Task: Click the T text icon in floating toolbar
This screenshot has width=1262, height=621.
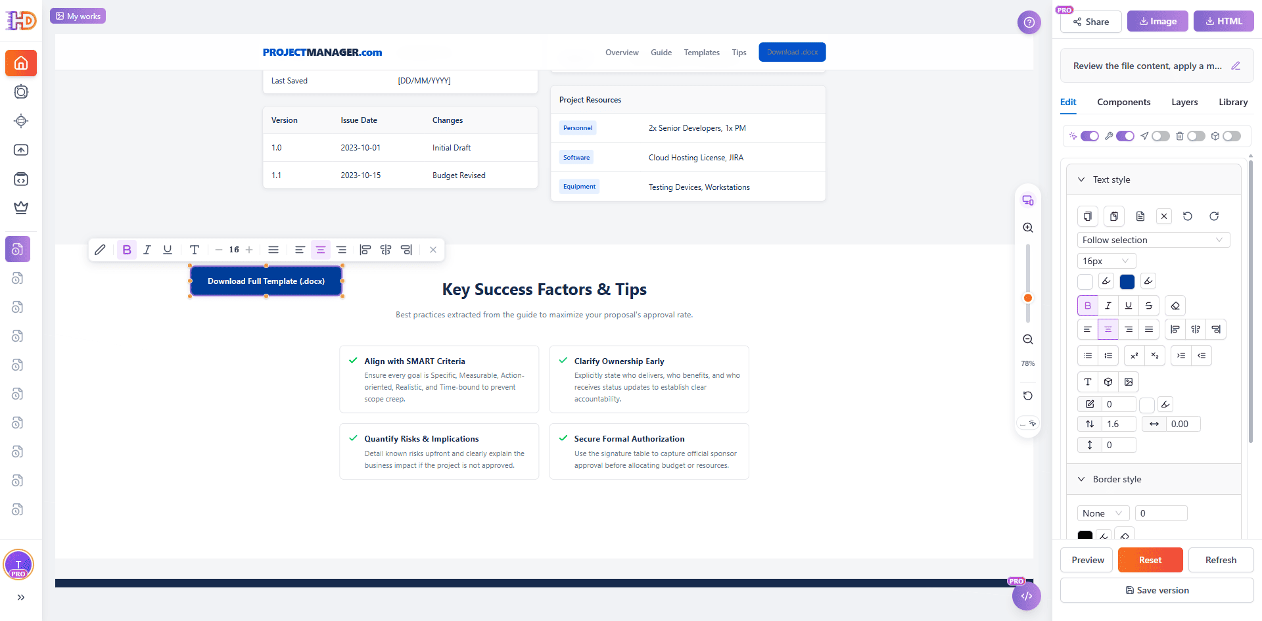Action: pos(195,250)
